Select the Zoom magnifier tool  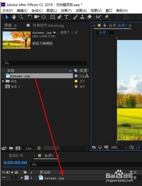pos(21,17)
